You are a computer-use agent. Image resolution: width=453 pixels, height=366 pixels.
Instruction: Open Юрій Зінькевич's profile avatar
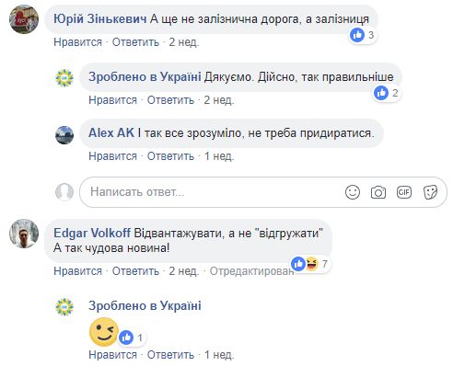(24, 19)
